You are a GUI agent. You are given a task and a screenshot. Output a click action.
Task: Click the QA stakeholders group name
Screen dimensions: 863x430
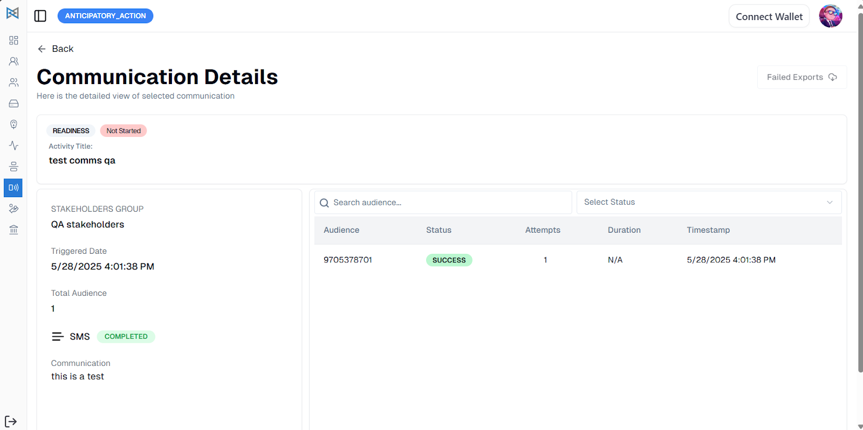pyautogui.click(x=87, y=225)
